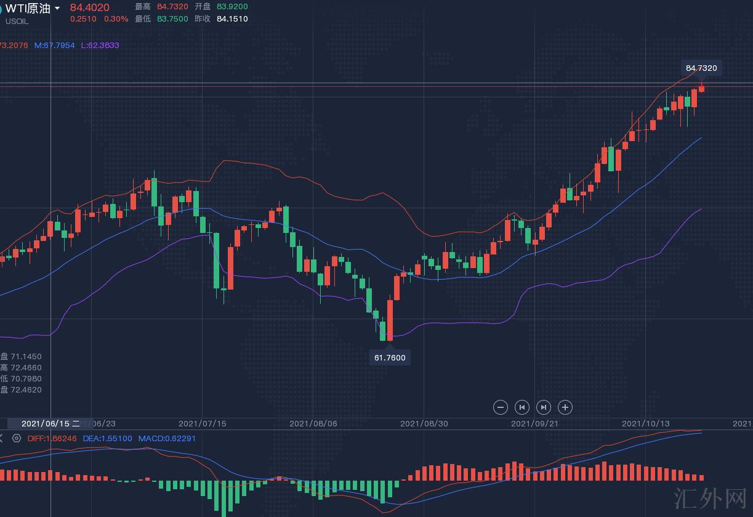The width and height of the screenshot is (753, 517).
Task: Click the DEA value in MACD legend
Action: (x=107, y=438)
